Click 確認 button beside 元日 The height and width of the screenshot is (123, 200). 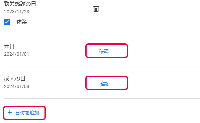107,51
